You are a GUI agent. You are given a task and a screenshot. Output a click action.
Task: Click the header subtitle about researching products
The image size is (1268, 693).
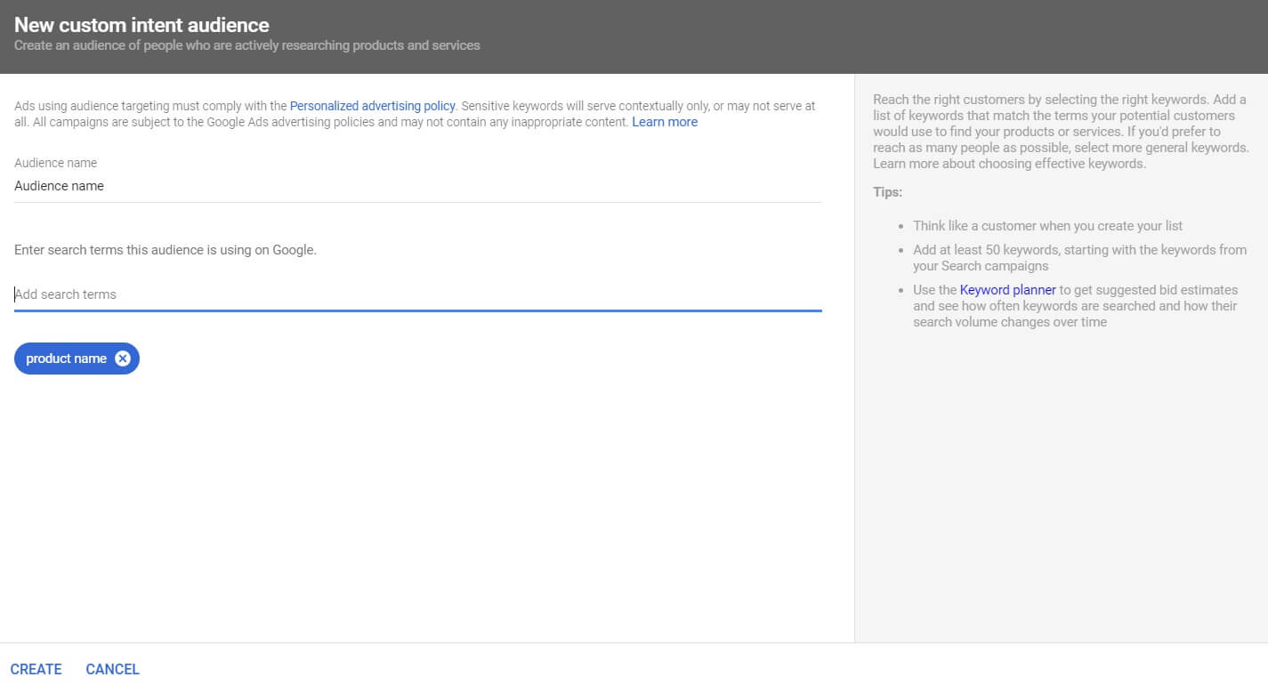click(246, 45)
